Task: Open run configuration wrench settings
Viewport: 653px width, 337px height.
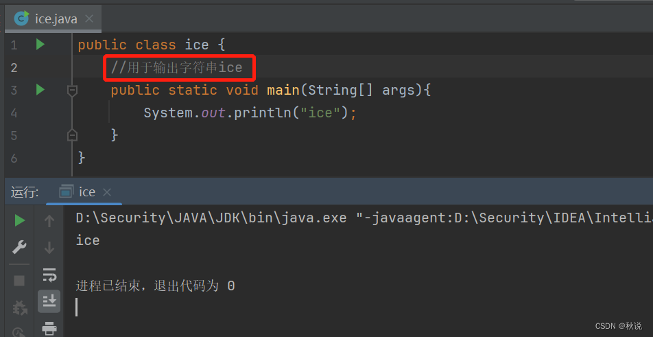Action: click(x=19, y=247)
